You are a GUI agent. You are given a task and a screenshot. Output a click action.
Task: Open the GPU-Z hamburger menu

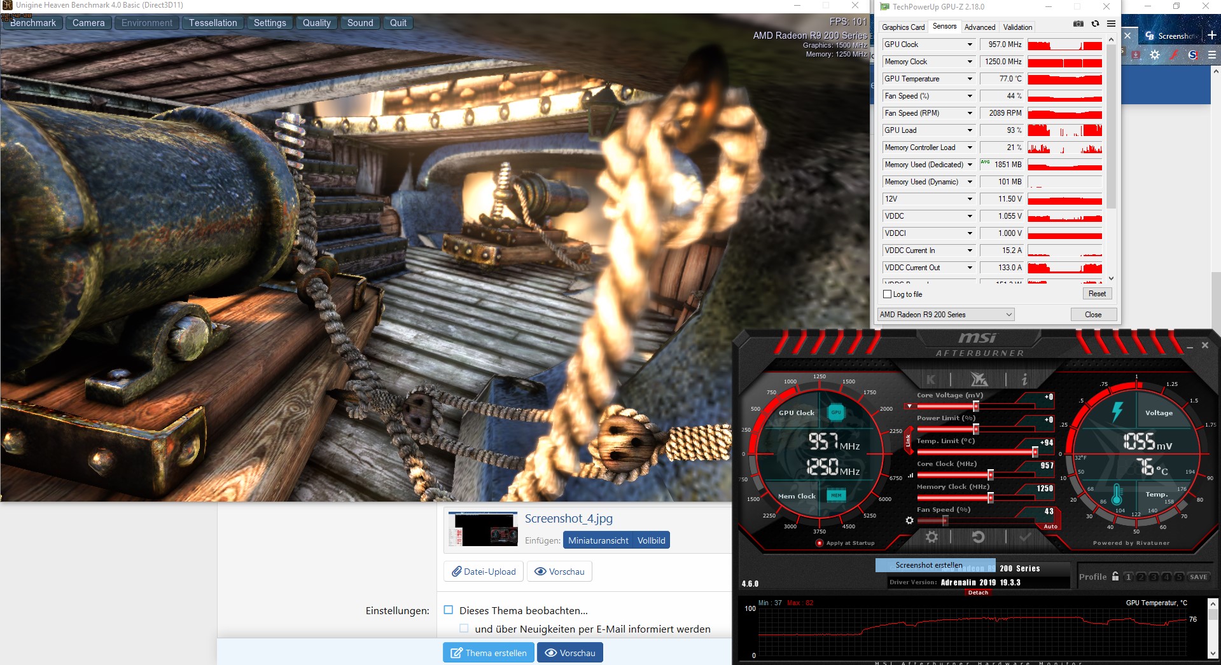[x=1111, y=24]
